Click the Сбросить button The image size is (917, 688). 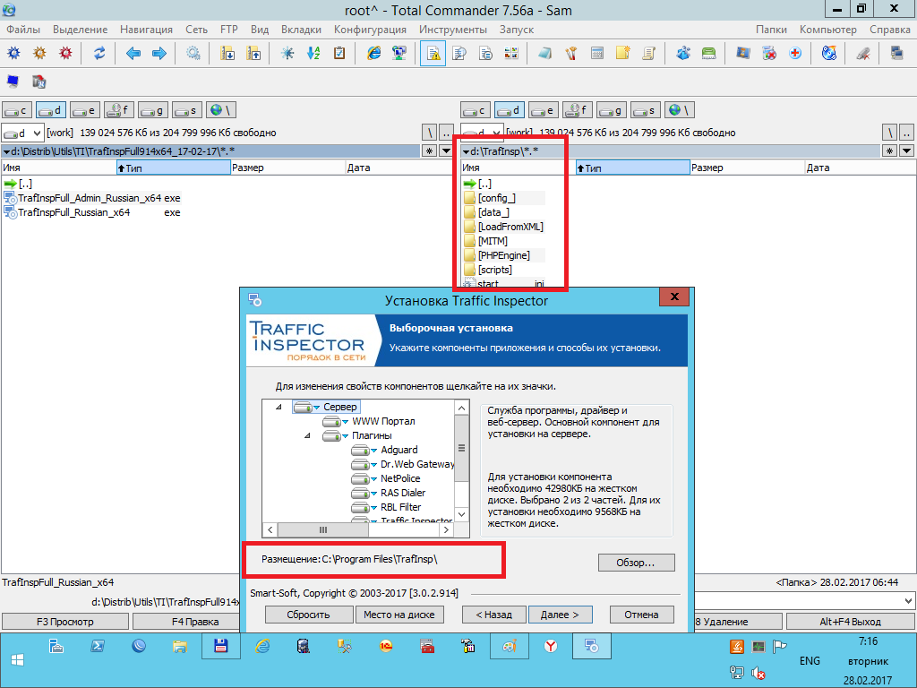pos(309,615)
